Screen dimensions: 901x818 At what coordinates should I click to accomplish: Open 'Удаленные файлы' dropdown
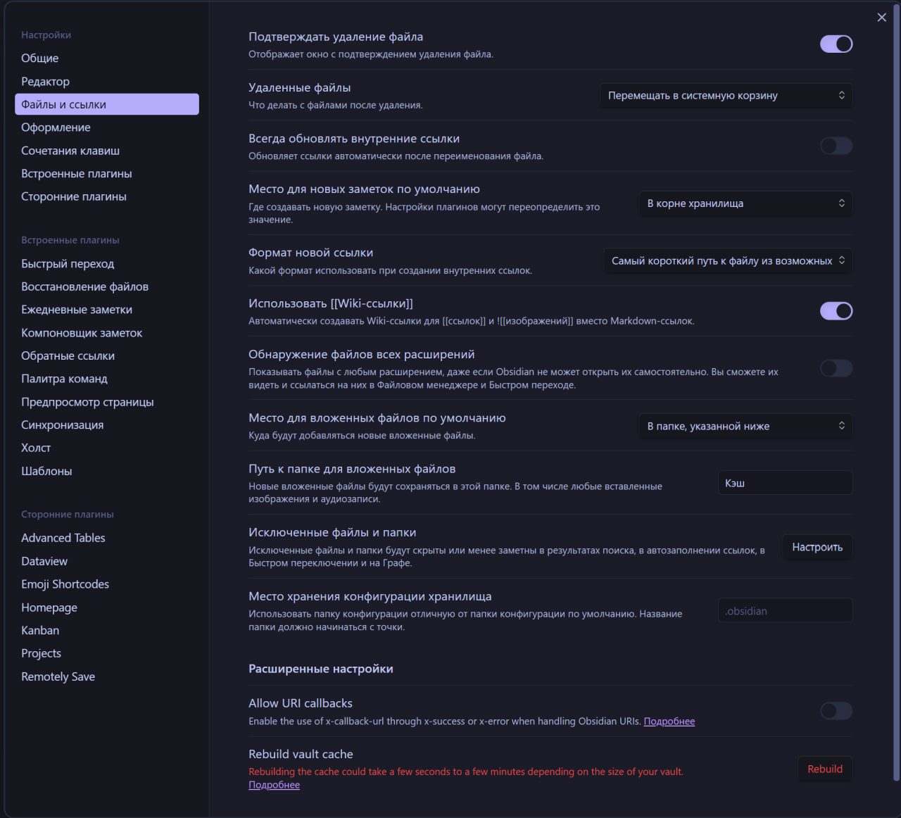tap(726, 96)
